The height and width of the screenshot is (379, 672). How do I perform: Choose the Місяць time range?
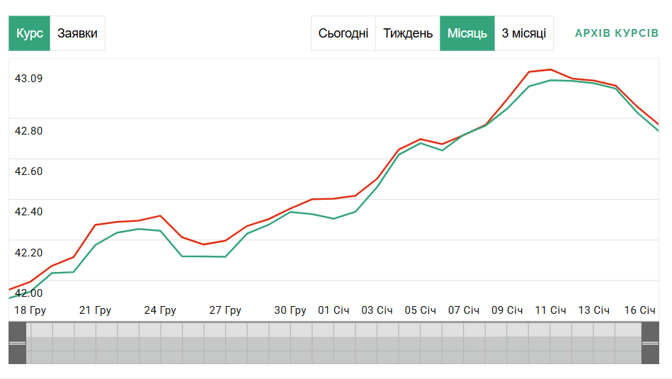(x=467, y=33)
